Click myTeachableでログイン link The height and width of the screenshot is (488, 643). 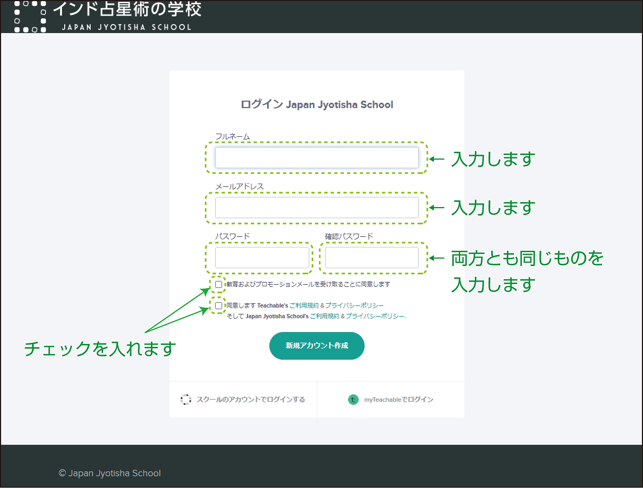399,400
